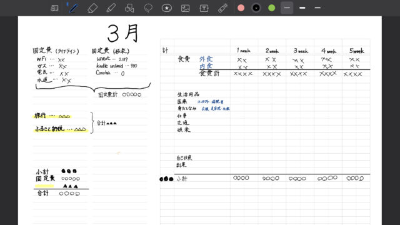Click the Conoha entry
400x225 pixels.
[110, 73]
